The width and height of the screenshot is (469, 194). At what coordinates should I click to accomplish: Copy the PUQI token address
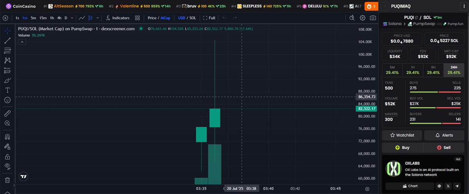coord(417,18)
